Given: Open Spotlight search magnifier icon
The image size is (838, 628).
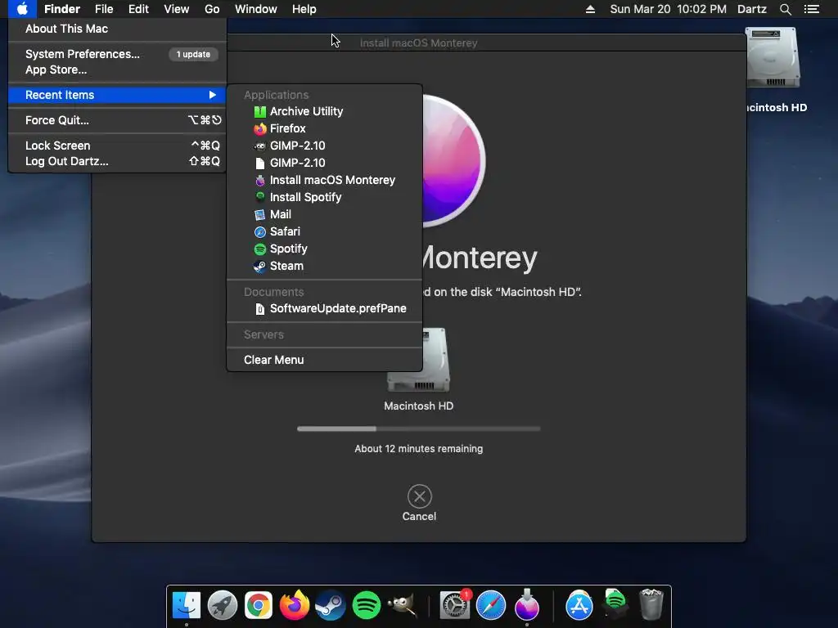Looking at the screenshot, I should coord(785,9).
